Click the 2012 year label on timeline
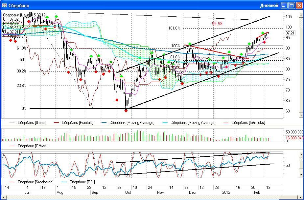This screenshot has width=304, height=200. tap(226, 193)
